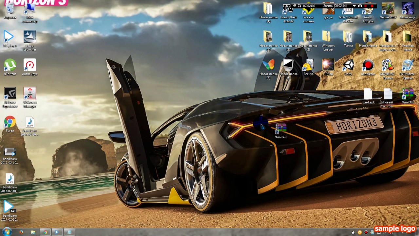
Task: Switch to PotPlayer taskbar button
Action: click(x=57, y=232)
